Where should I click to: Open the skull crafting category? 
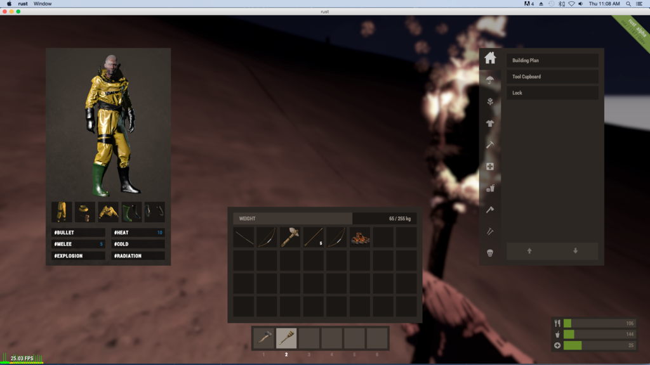(x=490, y=253)
